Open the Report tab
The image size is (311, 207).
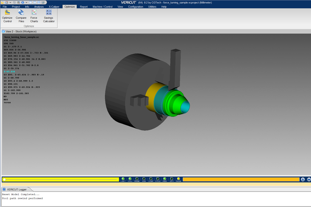click(x=84, y=7)
